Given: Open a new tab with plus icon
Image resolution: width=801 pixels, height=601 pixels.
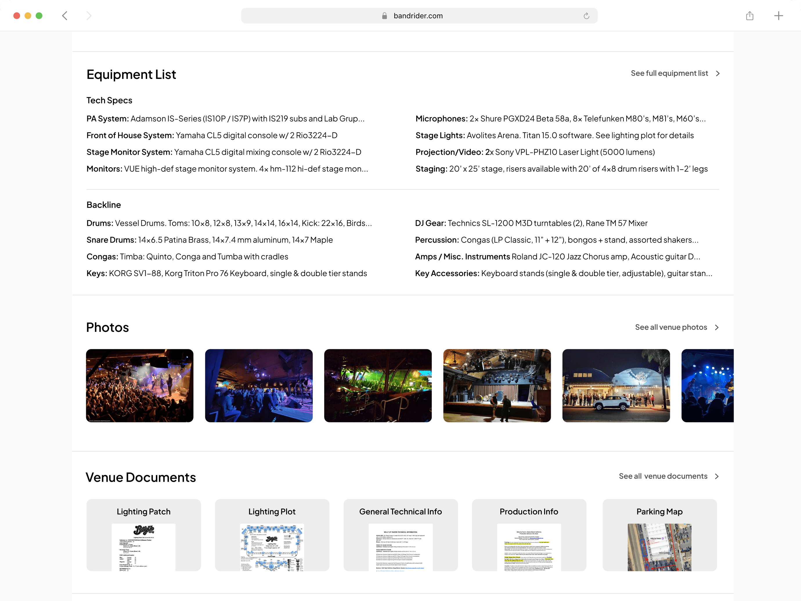Looking at the screenshot, I should tap(778, 16).
